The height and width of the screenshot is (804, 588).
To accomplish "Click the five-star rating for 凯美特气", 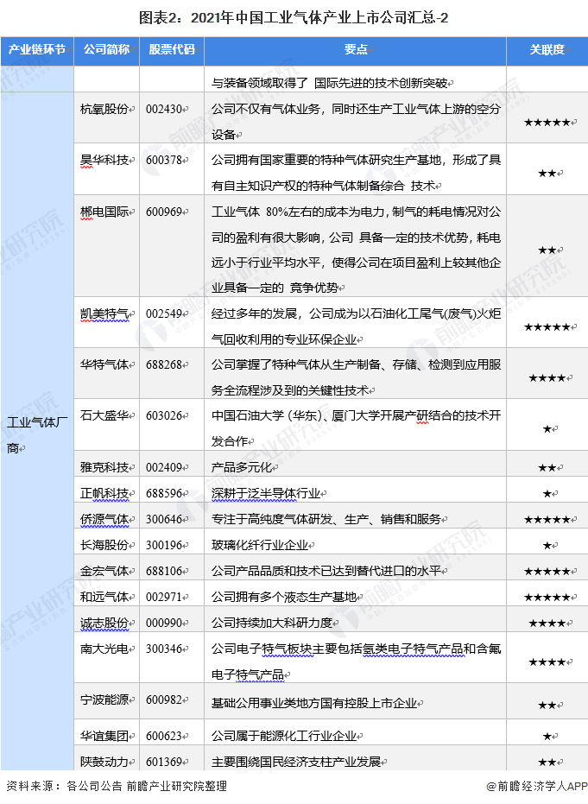I will 547,326.
